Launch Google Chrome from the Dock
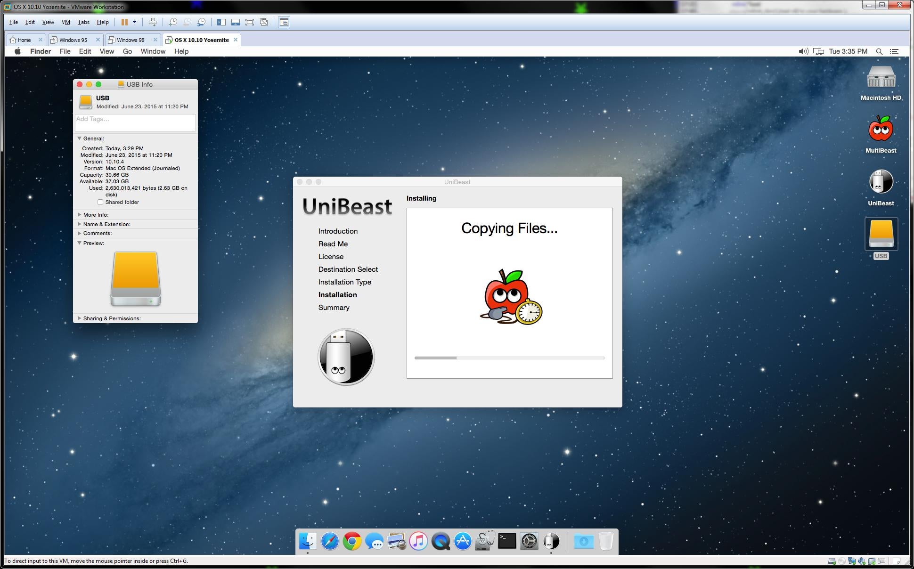The width and height of the screenshot is (914, 569). [x=352, y=541]
